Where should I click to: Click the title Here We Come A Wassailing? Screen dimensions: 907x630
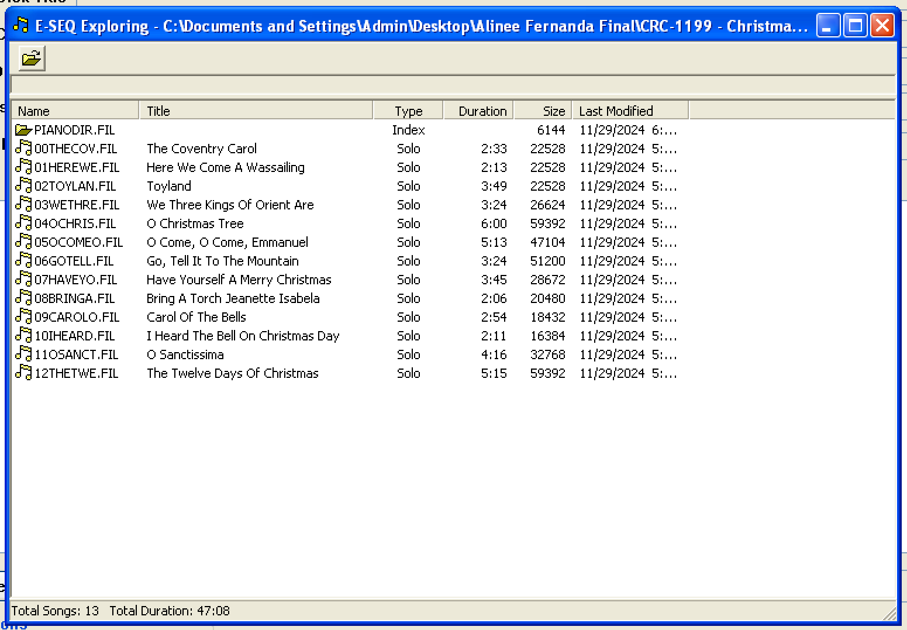[226, 167]
